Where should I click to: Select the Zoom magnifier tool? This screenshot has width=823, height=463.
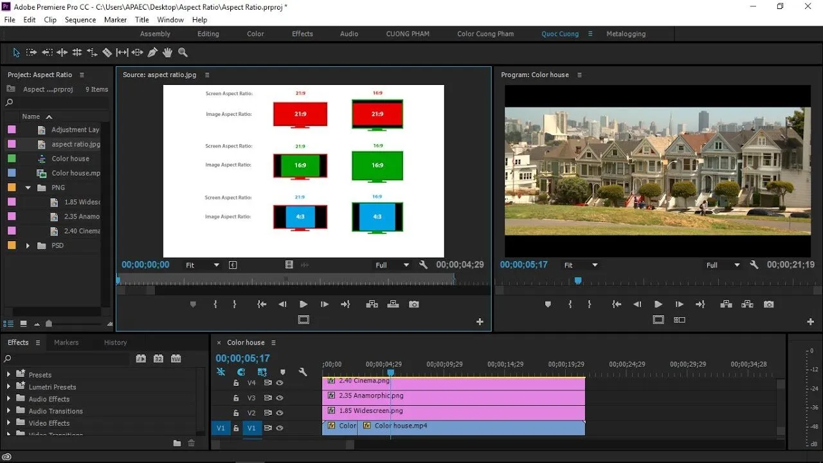(x=183, y=52)
